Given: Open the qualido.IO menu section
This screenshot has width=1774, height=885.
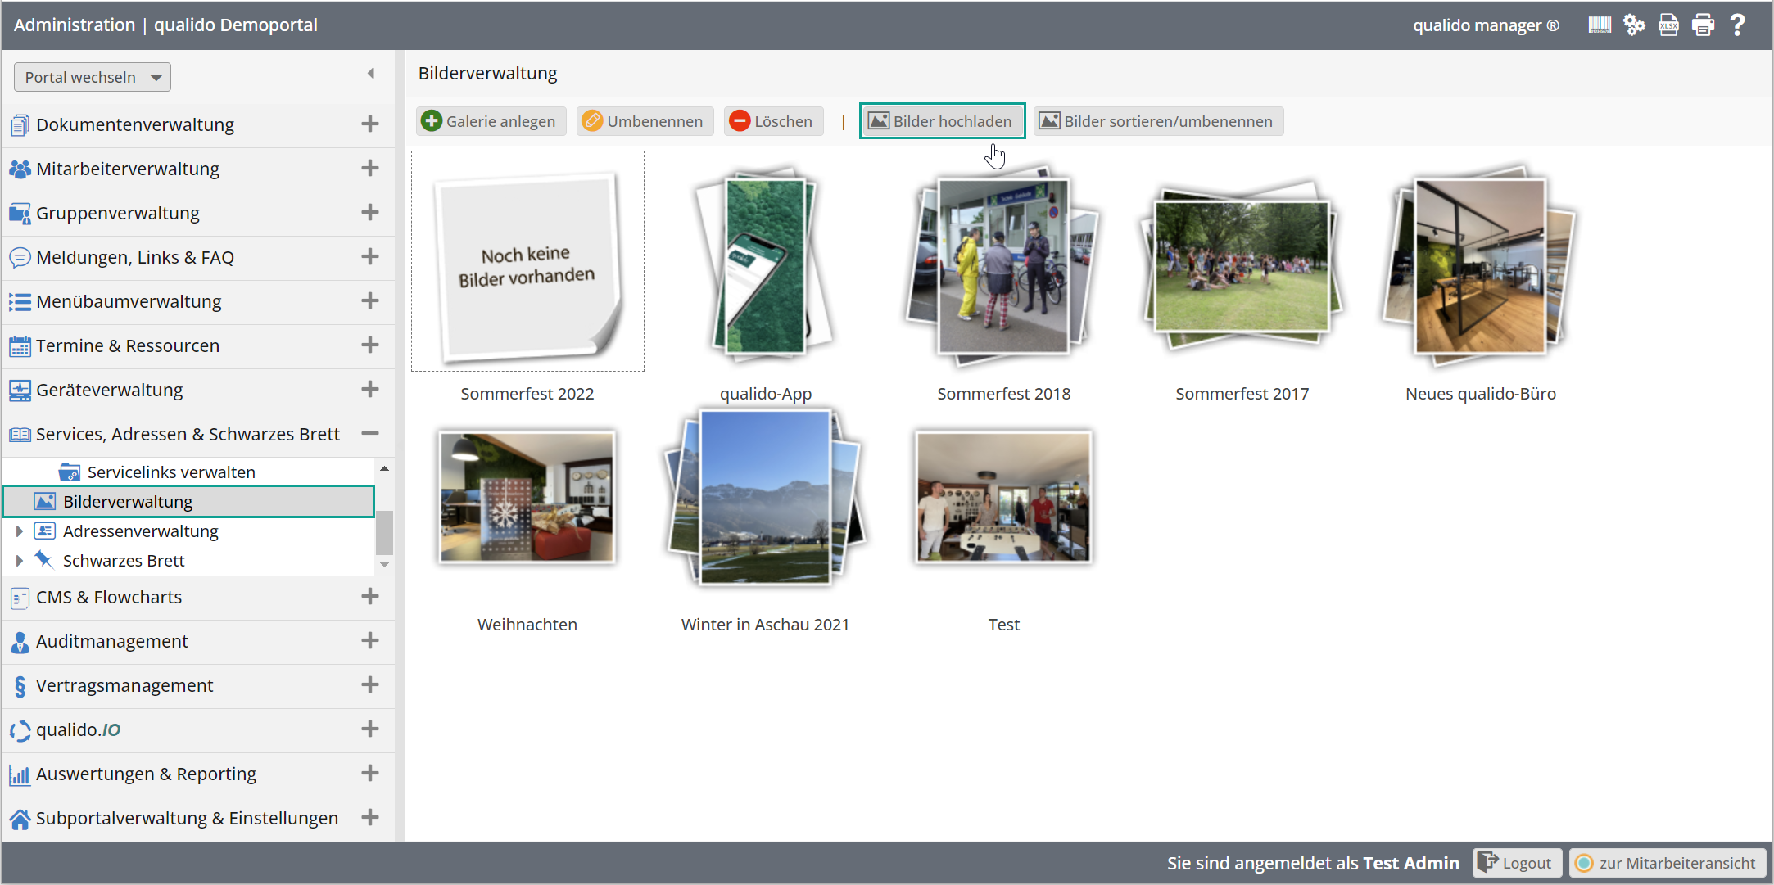Looking at the screenshot, I should click(198, 730).
